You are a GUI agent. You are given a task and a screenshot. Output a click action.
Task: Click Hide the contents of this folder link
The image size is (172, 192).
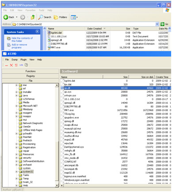click(22, 39)
